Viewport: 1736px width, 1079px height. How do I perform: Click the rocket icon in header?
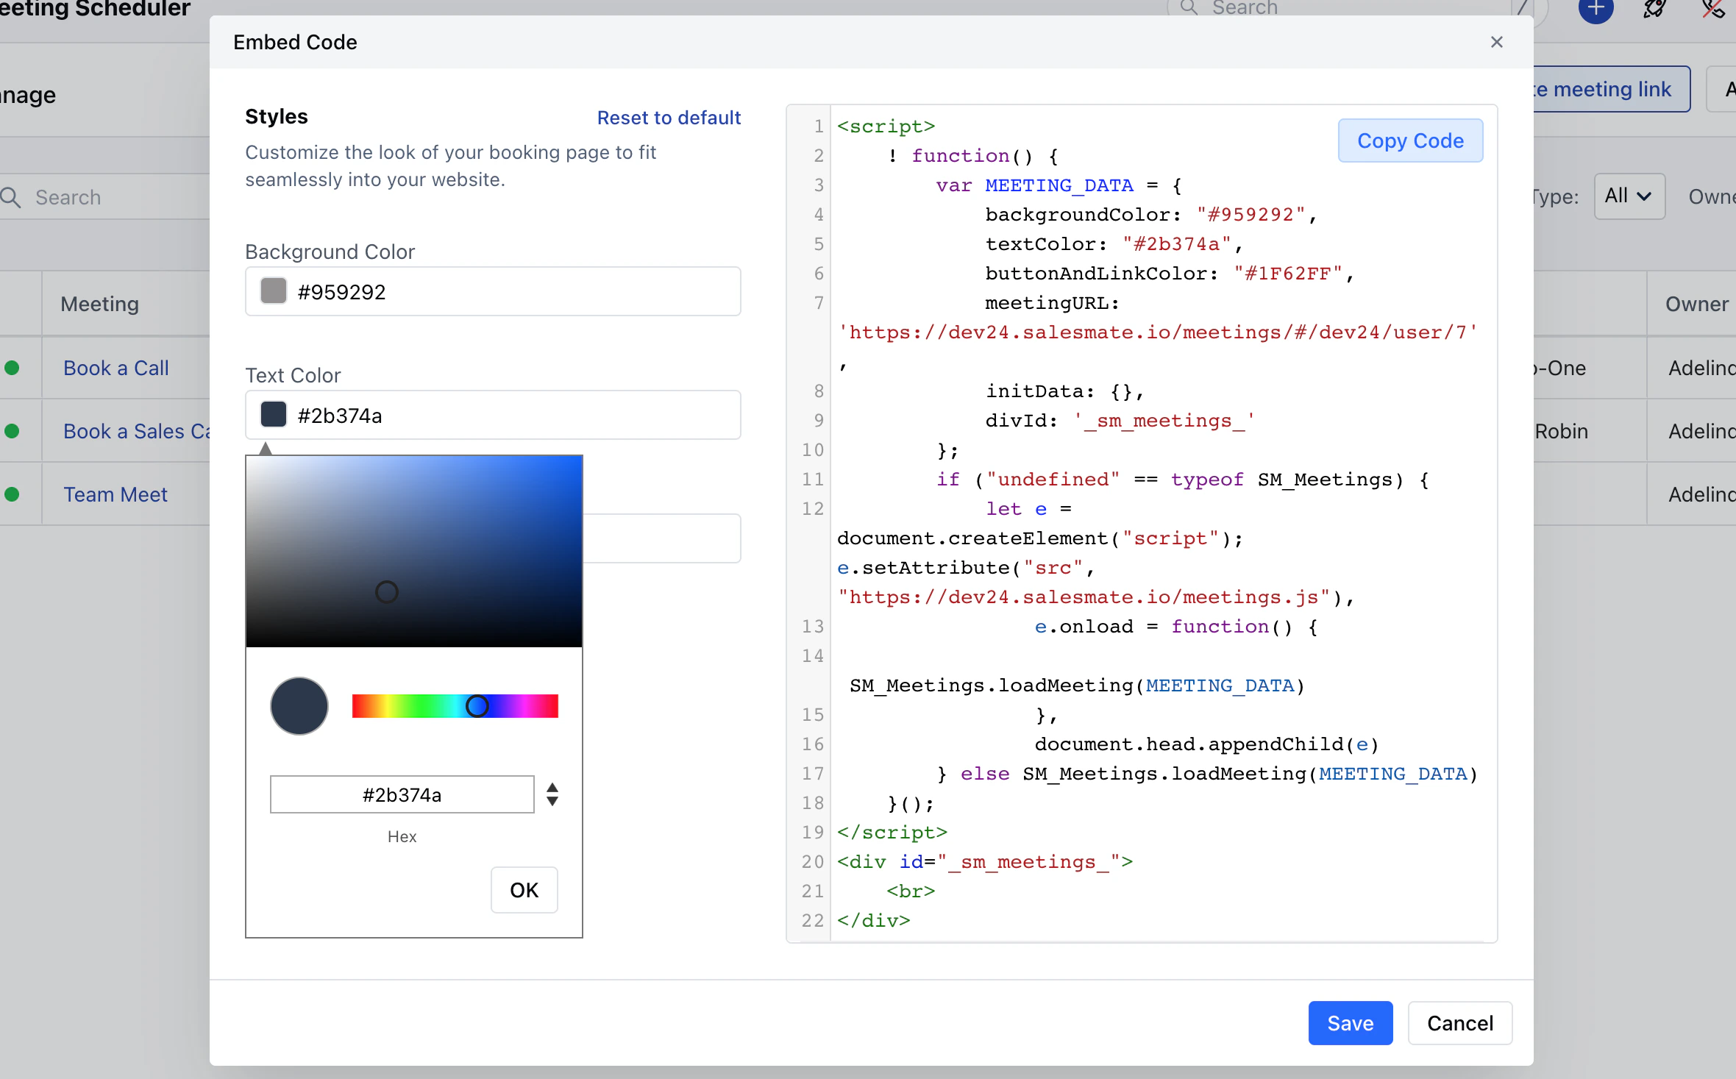(x=1654, y=9)
